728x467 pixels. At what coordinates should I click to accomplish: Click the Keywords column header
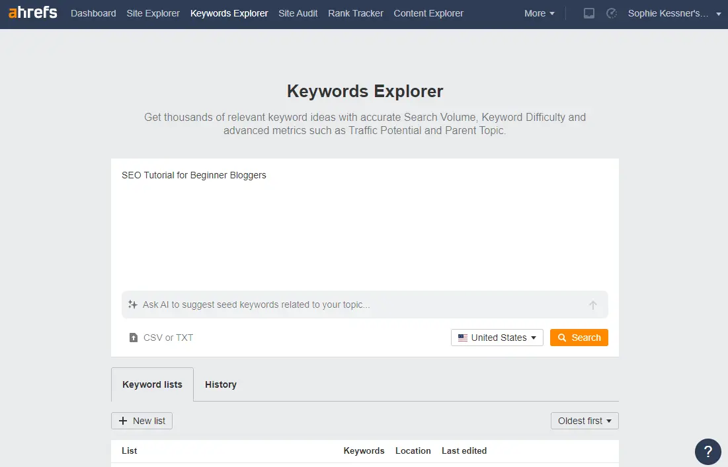[x=364, y=450]
